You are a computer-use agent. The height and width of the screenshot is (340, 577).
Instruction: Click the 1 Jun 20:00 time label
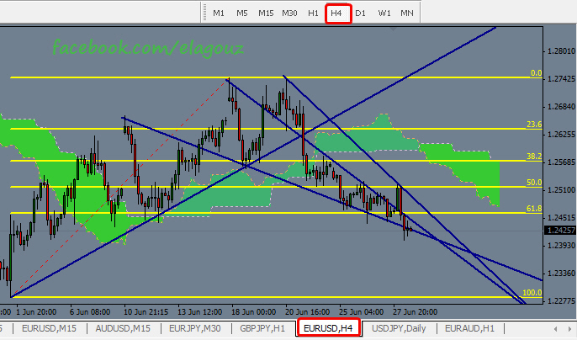point(36,312)
